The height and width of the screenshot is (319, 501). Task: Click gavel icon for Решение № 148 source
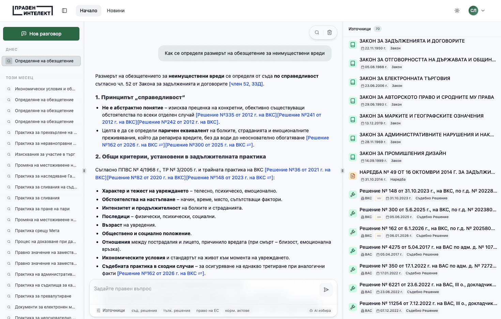tap(353, 195)
